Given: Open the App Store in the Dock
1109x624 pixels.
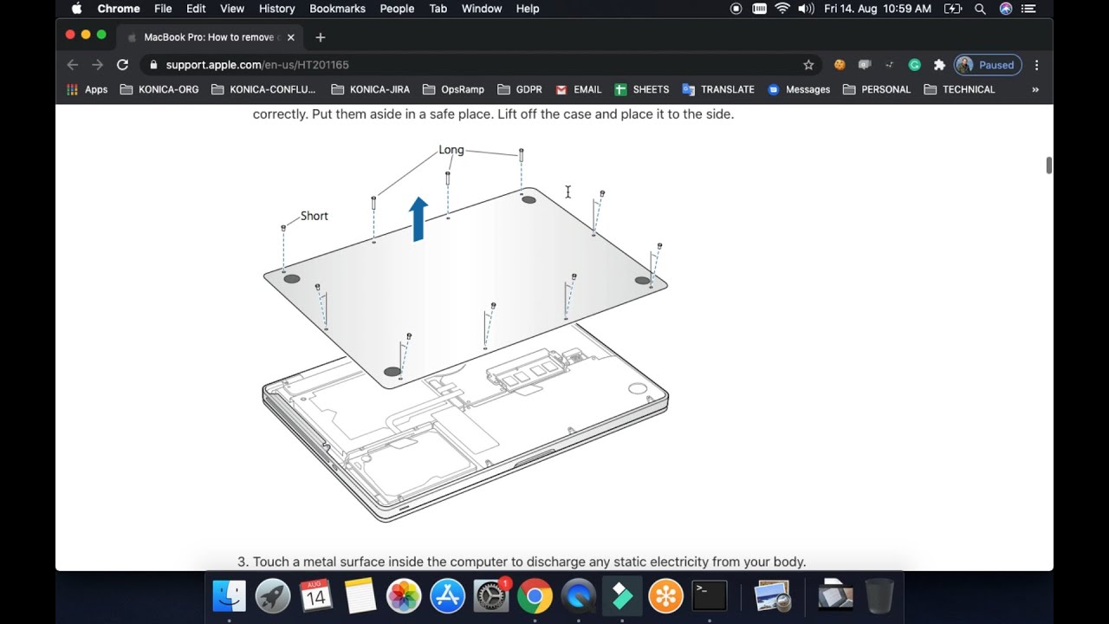Looking at the screenshot, I should tap(447, 596).
